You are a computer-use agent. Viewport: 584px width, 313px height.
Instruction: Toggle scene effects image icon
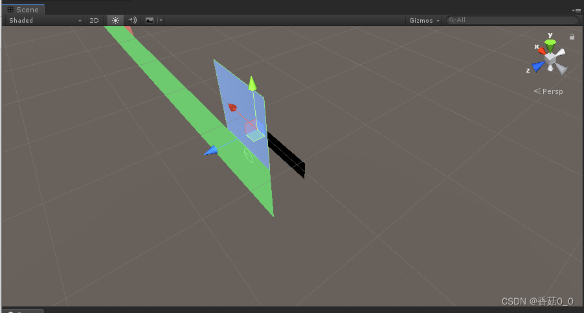(150, 20)
